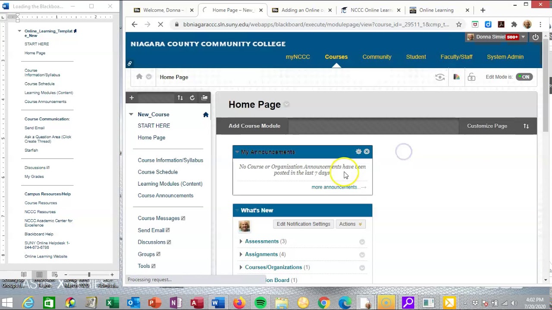Bookmark this page with the star icon

coord(459,25)
